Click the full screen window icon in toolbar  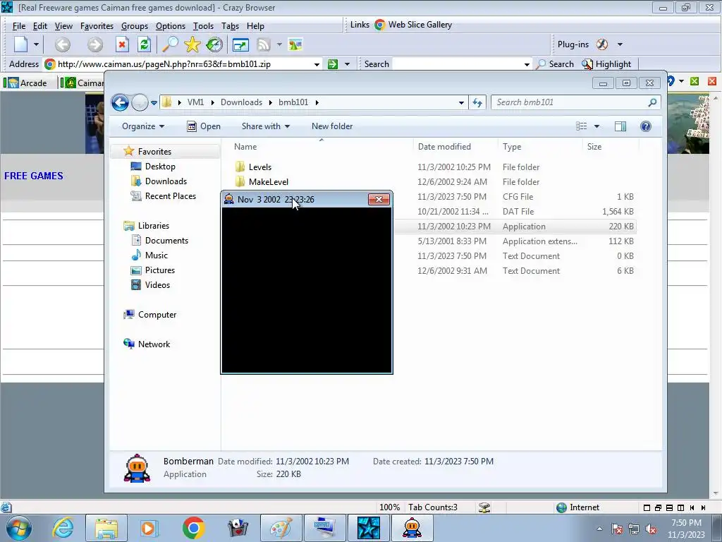[240, 44]
